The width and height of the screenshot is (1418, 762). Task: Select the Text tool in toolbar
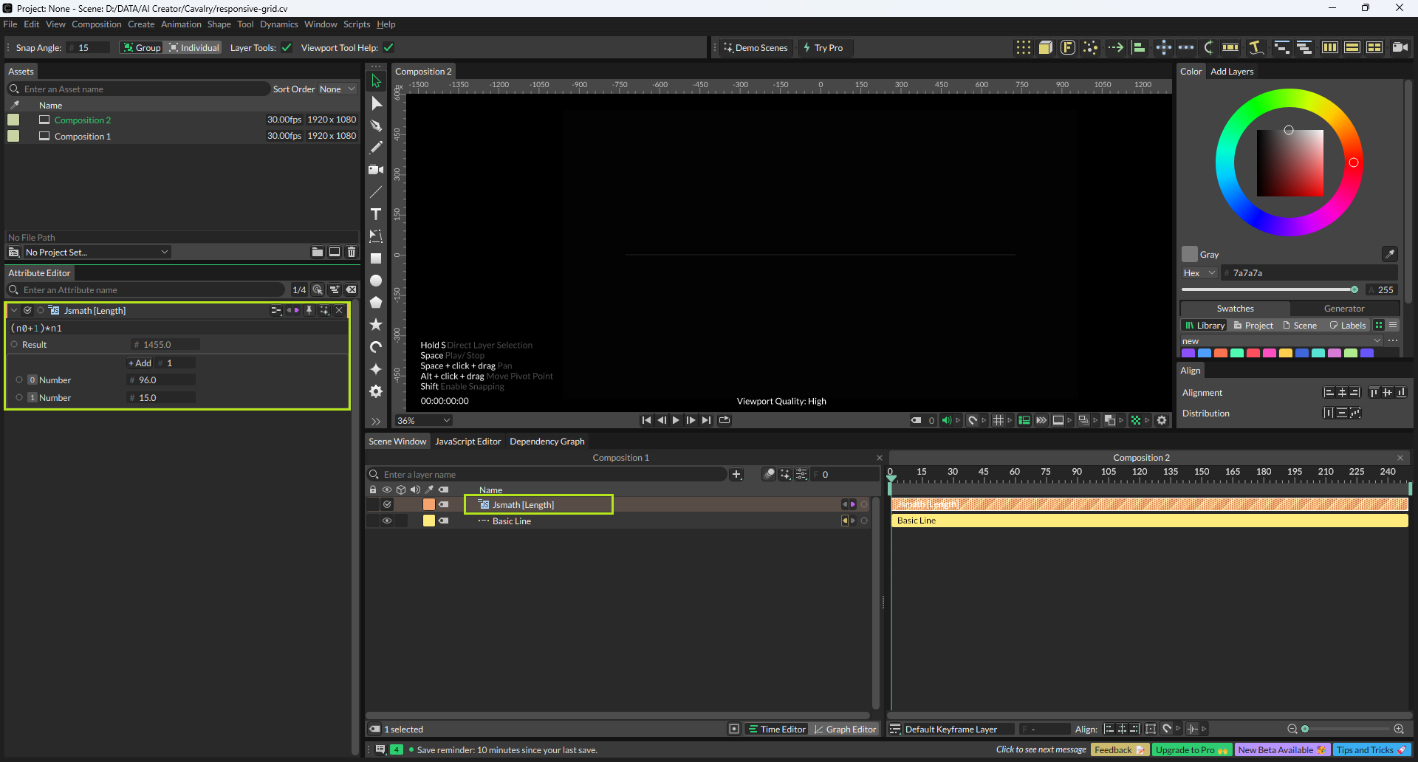376,214
